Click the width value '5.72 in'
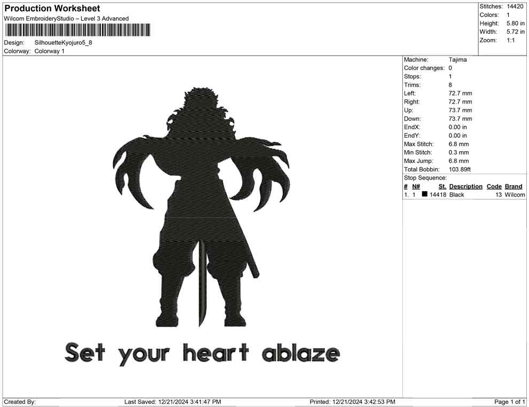The height and width of the screenshot is (407, 529). point(516,32)
